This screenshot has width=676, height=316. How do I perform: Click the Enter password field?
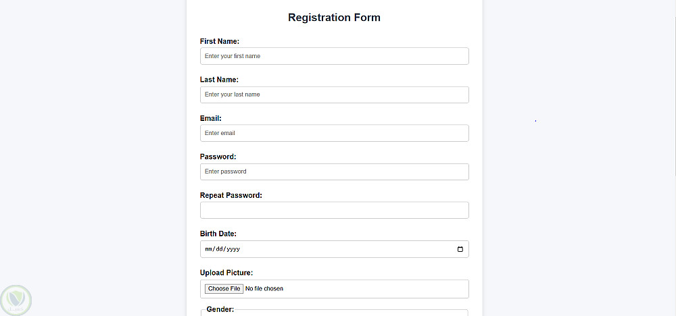click(334, 172)
